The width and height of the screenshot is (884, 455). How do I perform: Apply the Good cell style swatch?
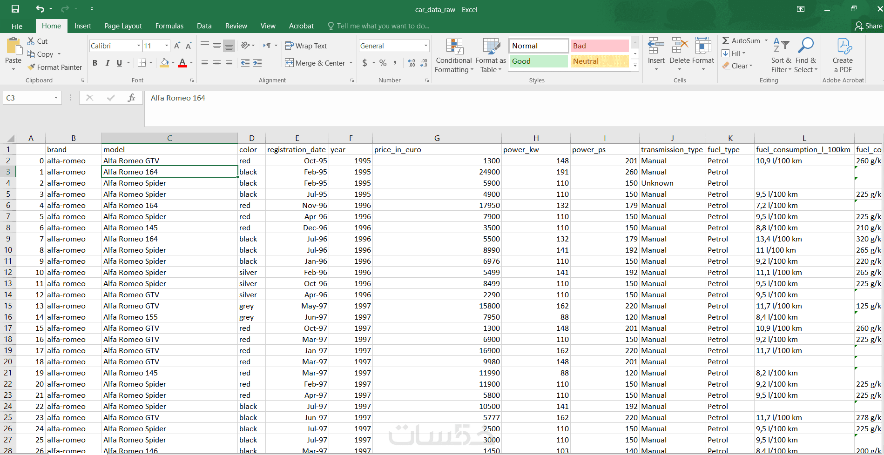click(x=538, y=61)
